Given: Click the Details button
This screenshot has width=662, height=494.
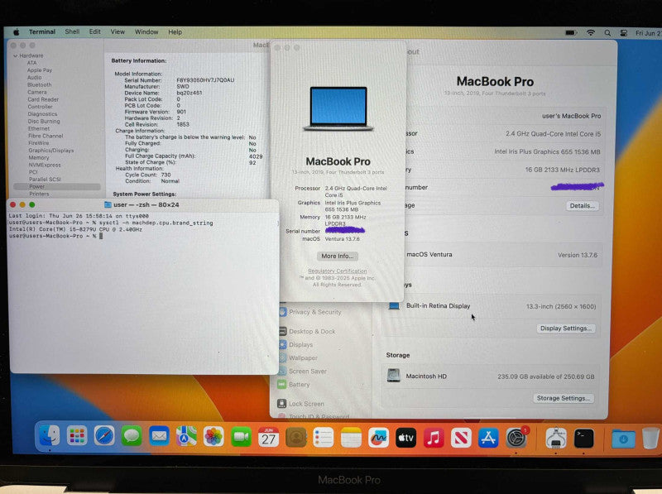Looking at the screenshot, I should coord(582,205).
